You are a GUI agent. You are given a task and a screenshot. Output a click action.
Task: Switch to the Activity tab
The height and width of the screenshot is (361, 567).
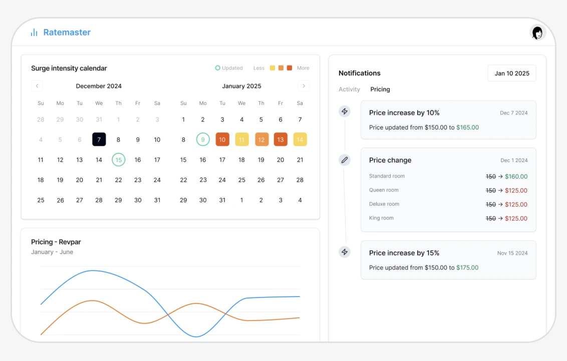(349, 89)
